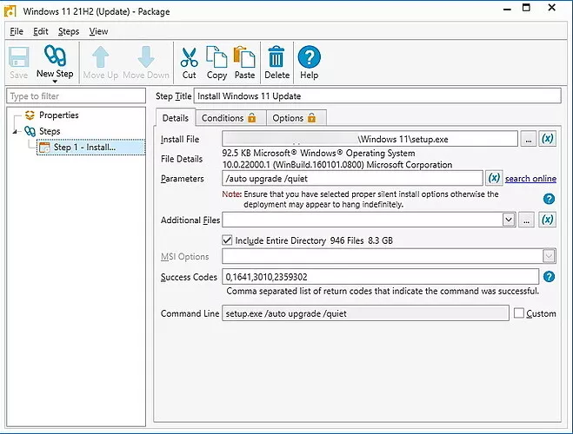Open the View menu
Image resolution: width=573 pixels, height=434 pixels.
[x=98, y=31]
